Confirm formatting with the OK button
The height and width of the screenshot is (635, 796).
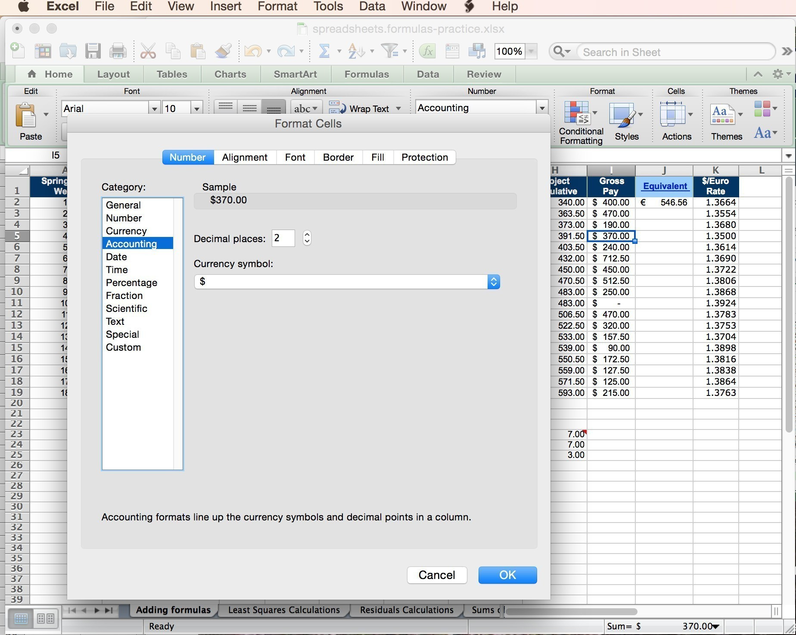click(507, 575)
